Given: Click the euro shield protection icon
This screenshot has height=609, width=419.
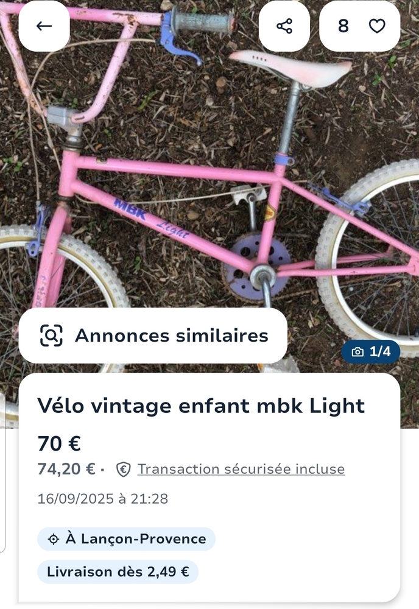Looking at the screenshot, I should [x=124, y=470].
